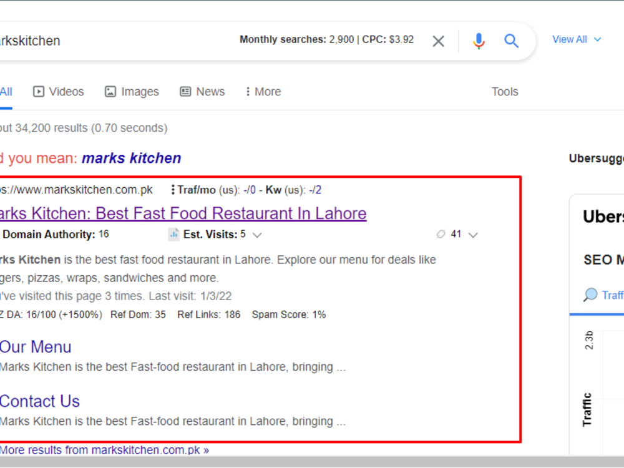The width and height of the screenshot is (624, 468).
Task: Click the Images tab picture icon
Action: point(110,92)
